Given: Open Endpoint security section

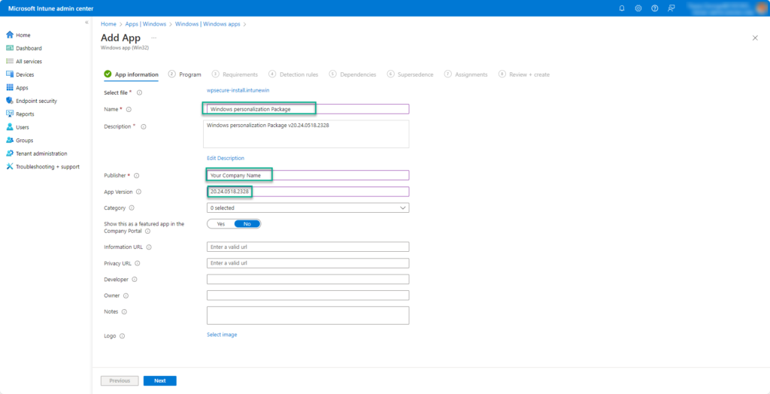Looking at the screenshot, I should click(x=32, y=101).
